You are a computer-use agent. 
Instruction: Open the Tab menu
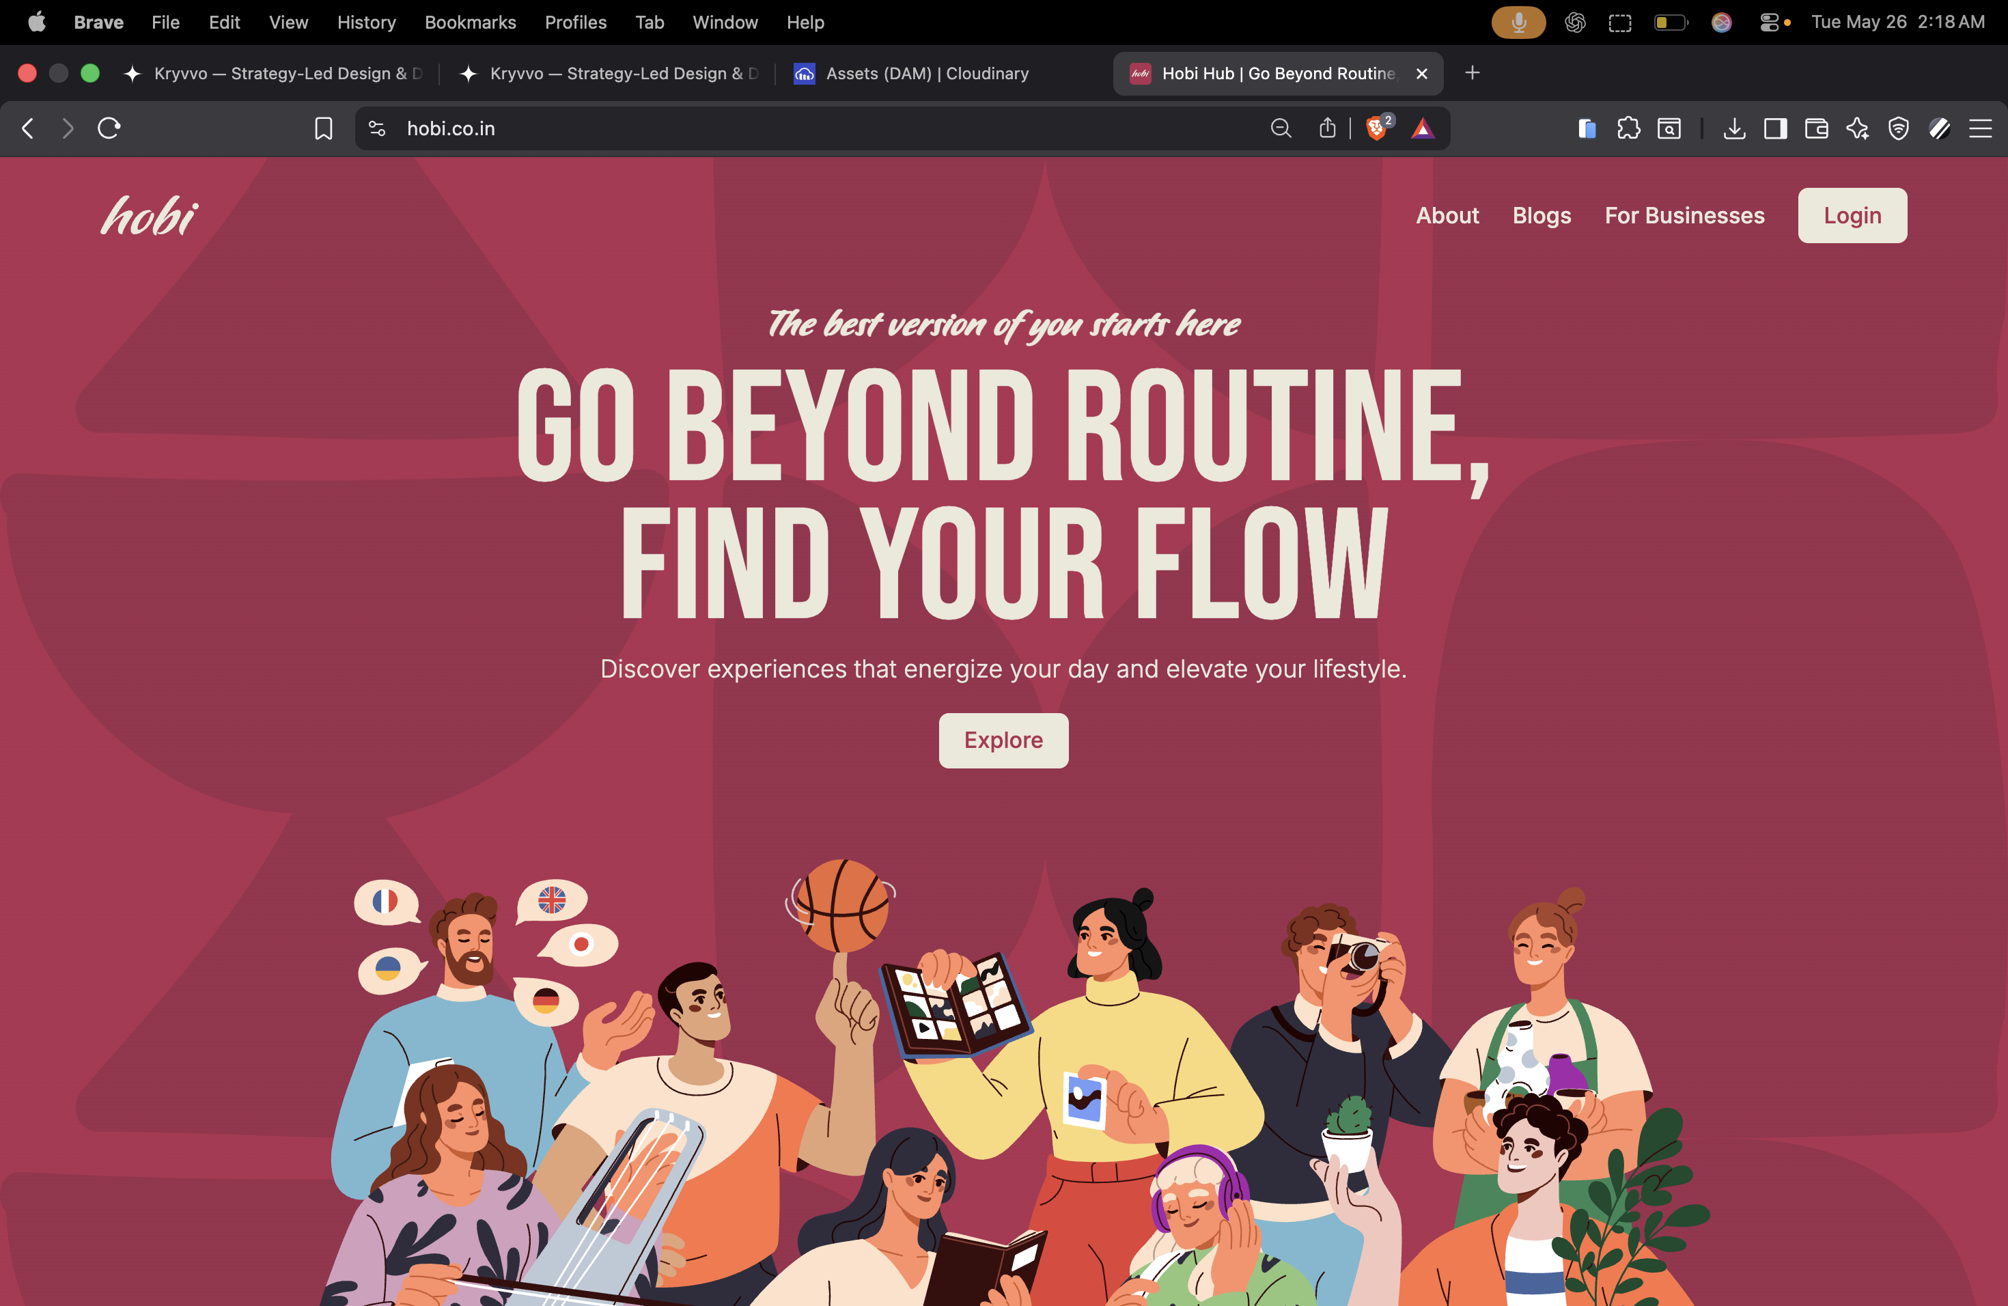pyautogui.click(x=650, y=22)
